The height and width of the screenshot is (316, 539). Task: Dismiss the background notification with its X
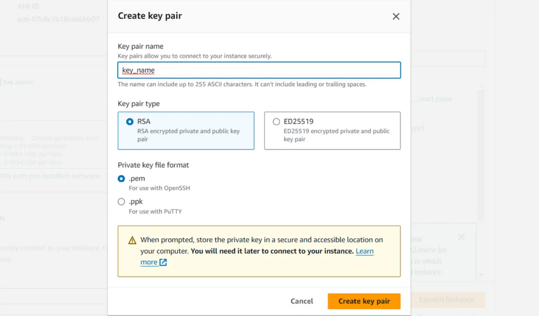[x=461, y=237]
